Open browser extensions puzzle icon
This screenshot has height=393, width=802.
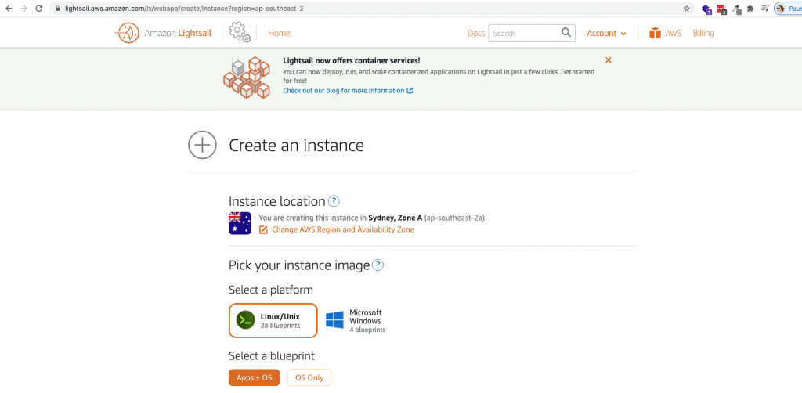750,9
